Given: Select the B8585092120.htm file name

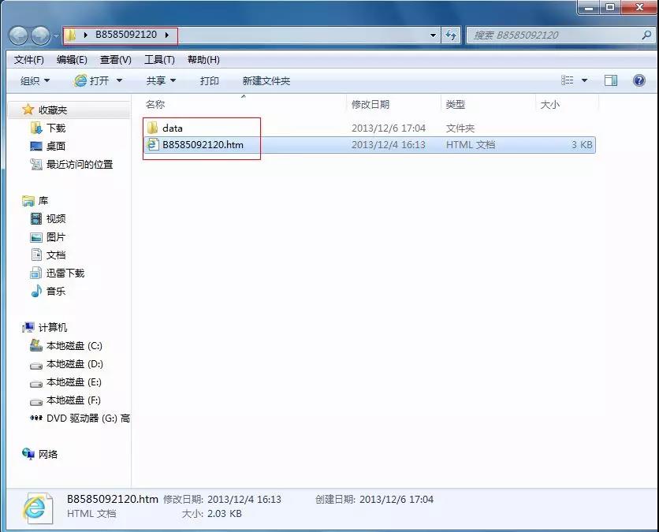Looking at the screenshot, I should tap(203, 145).
